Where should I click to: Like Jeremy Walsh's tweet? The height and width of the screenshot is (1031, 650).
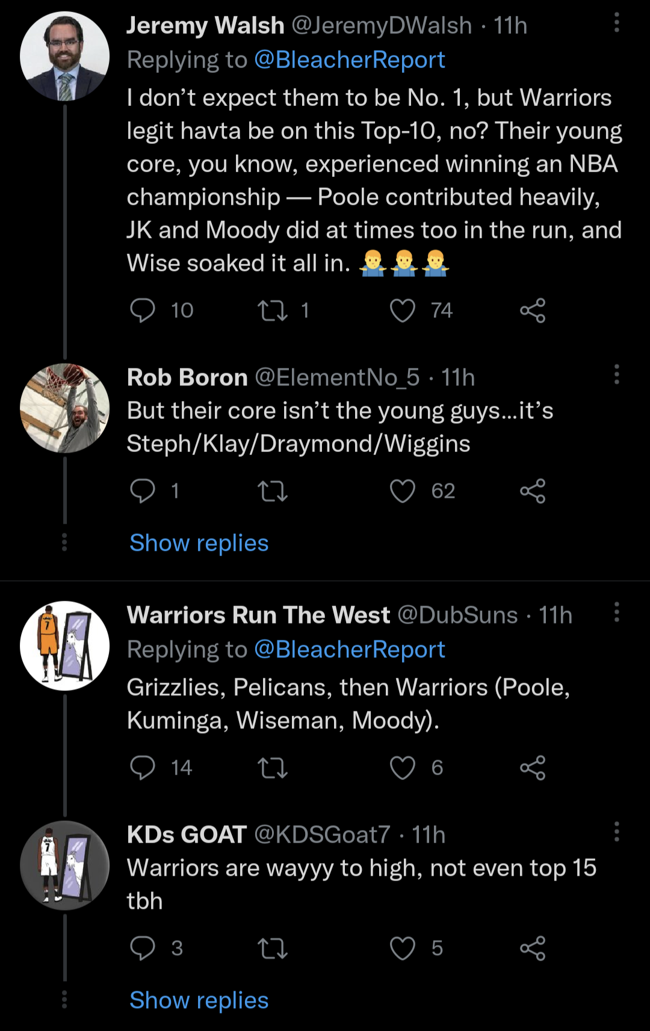[x=403, y=311]
